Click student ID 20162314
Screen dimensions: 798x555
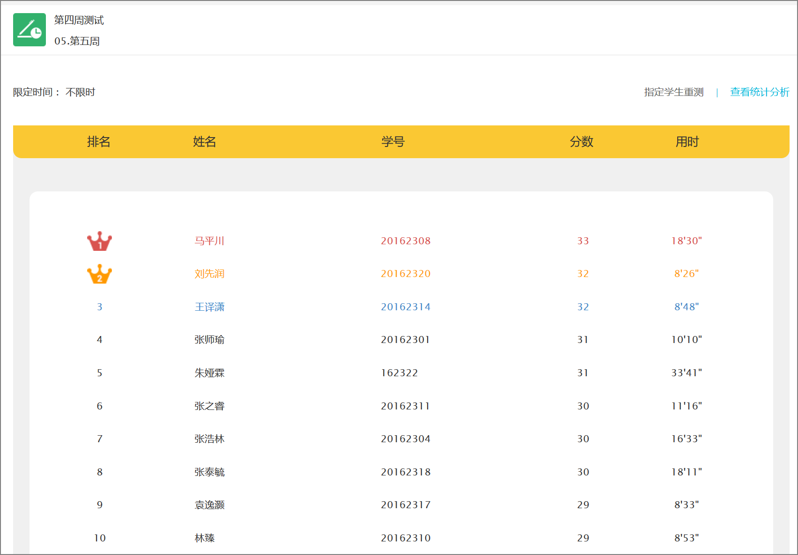[x=406, y=307]
